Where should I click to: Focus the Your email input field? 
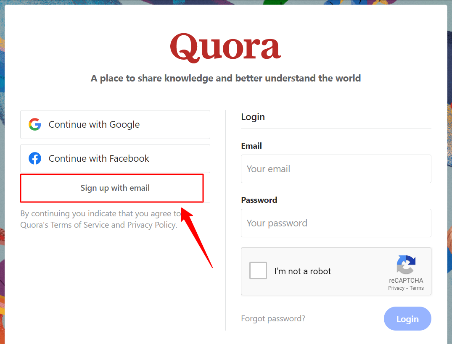[336, 169]
